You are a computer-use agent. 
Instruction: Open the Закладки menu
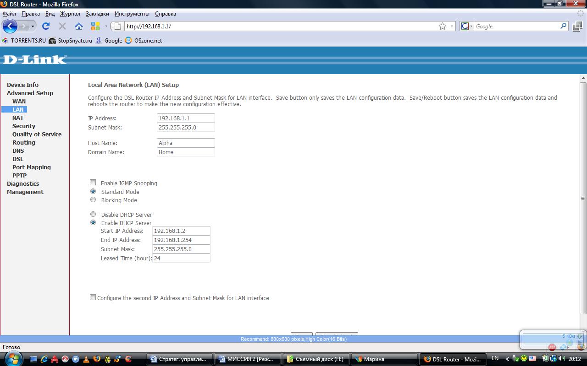[97, 14]
